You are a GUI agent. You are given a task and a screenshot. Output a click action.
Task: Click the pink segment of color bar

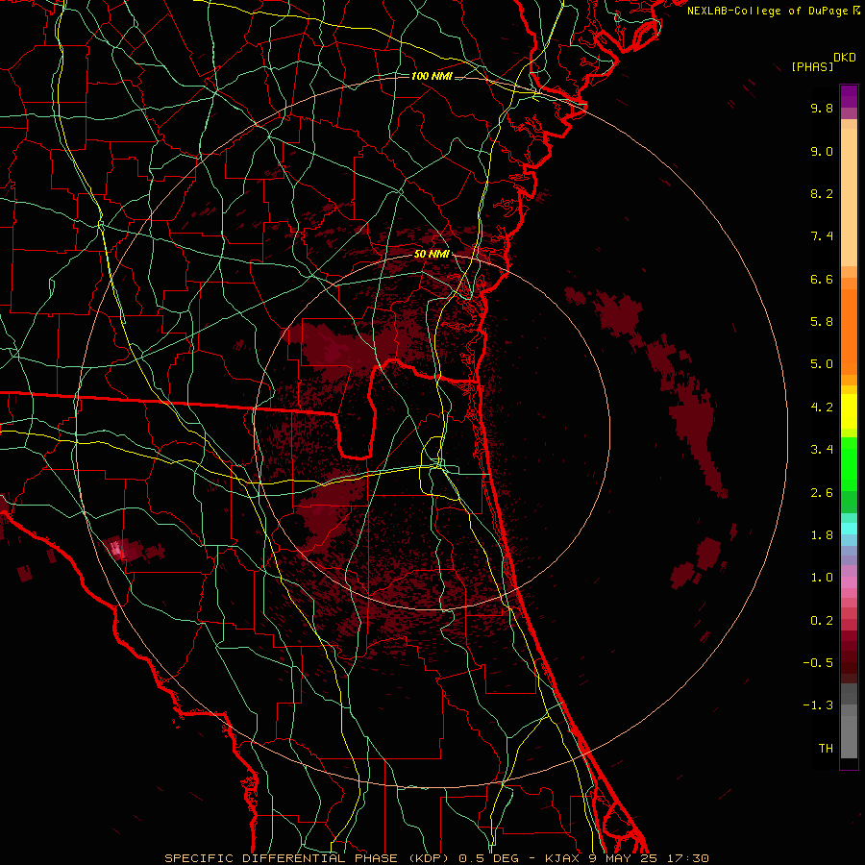[849, 582]
